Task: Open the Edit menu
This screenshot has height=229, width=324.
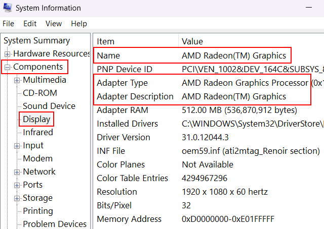Action: (x=30, y=24)
